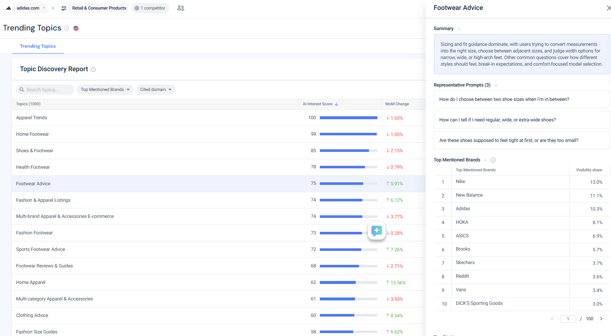Viewport: 611px width, 336px height.
Task: Collapse the Representative Prompts section
Action: click(x=496, y=85)
